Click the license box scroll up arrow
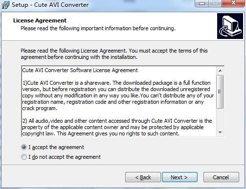Viewport: 246px width, 189px height. coord(220,71)
